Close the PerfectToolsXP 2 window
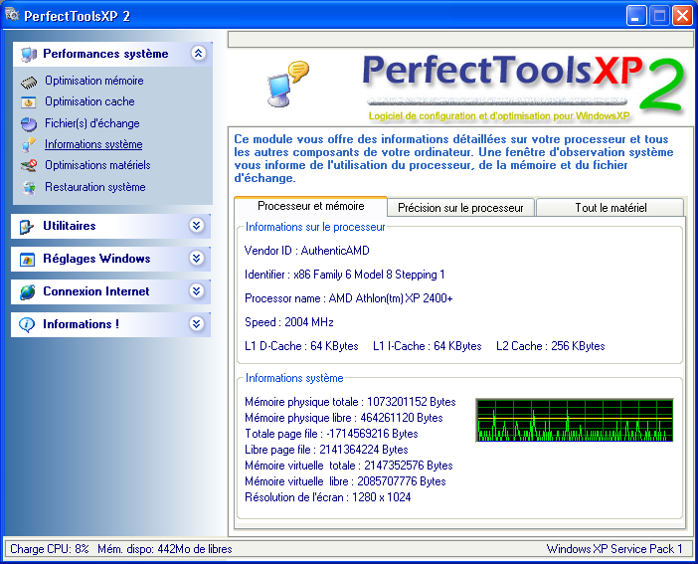698x564 pixels. tap(682, 16)
